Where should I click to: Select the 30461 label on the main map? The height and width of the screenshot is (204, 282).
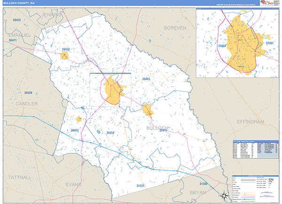click(x=146, y=79)
